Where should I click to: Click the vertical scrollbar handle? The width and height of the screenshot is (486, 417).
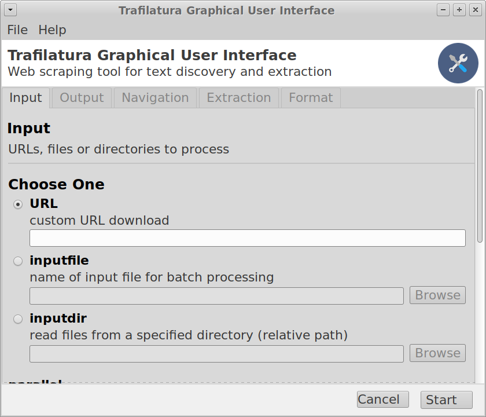tap(480, 166)
